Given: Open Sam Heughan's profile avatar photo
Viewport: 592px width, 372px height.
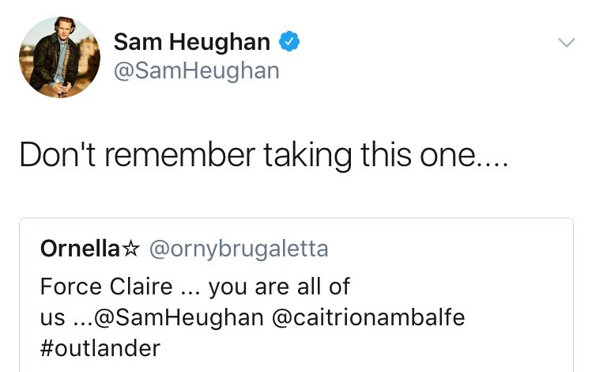Looking at the screenshot, I should point(59,57).
